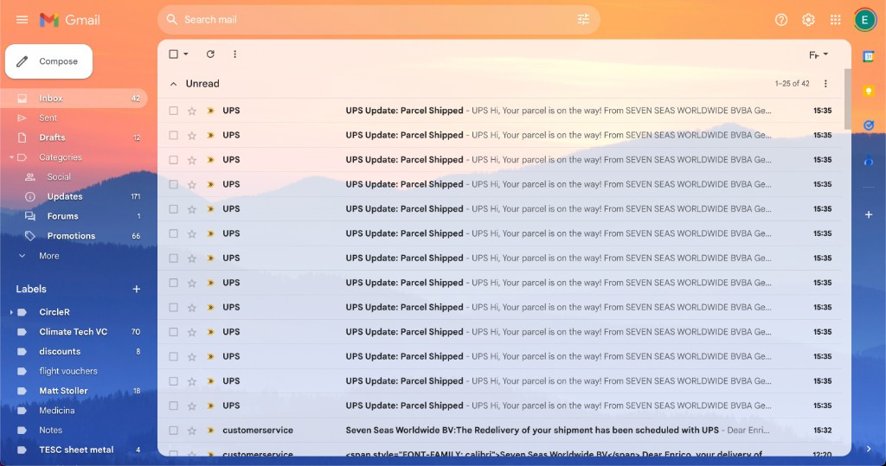Select the first UPS email checkbox
The height and width of the screenshot is (466, 886).
click(174, 111)
